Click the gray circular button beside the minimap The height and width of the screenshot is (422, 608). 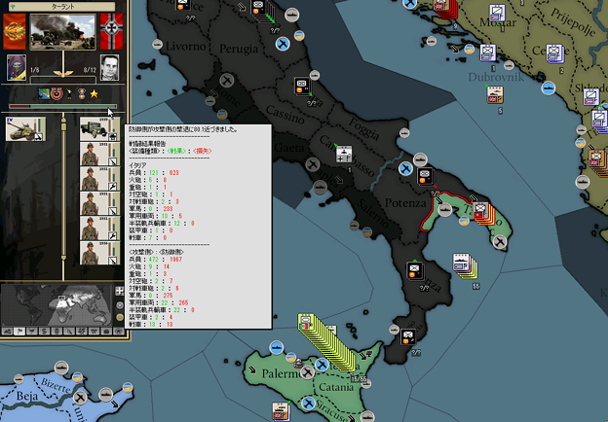coord(120,305)
